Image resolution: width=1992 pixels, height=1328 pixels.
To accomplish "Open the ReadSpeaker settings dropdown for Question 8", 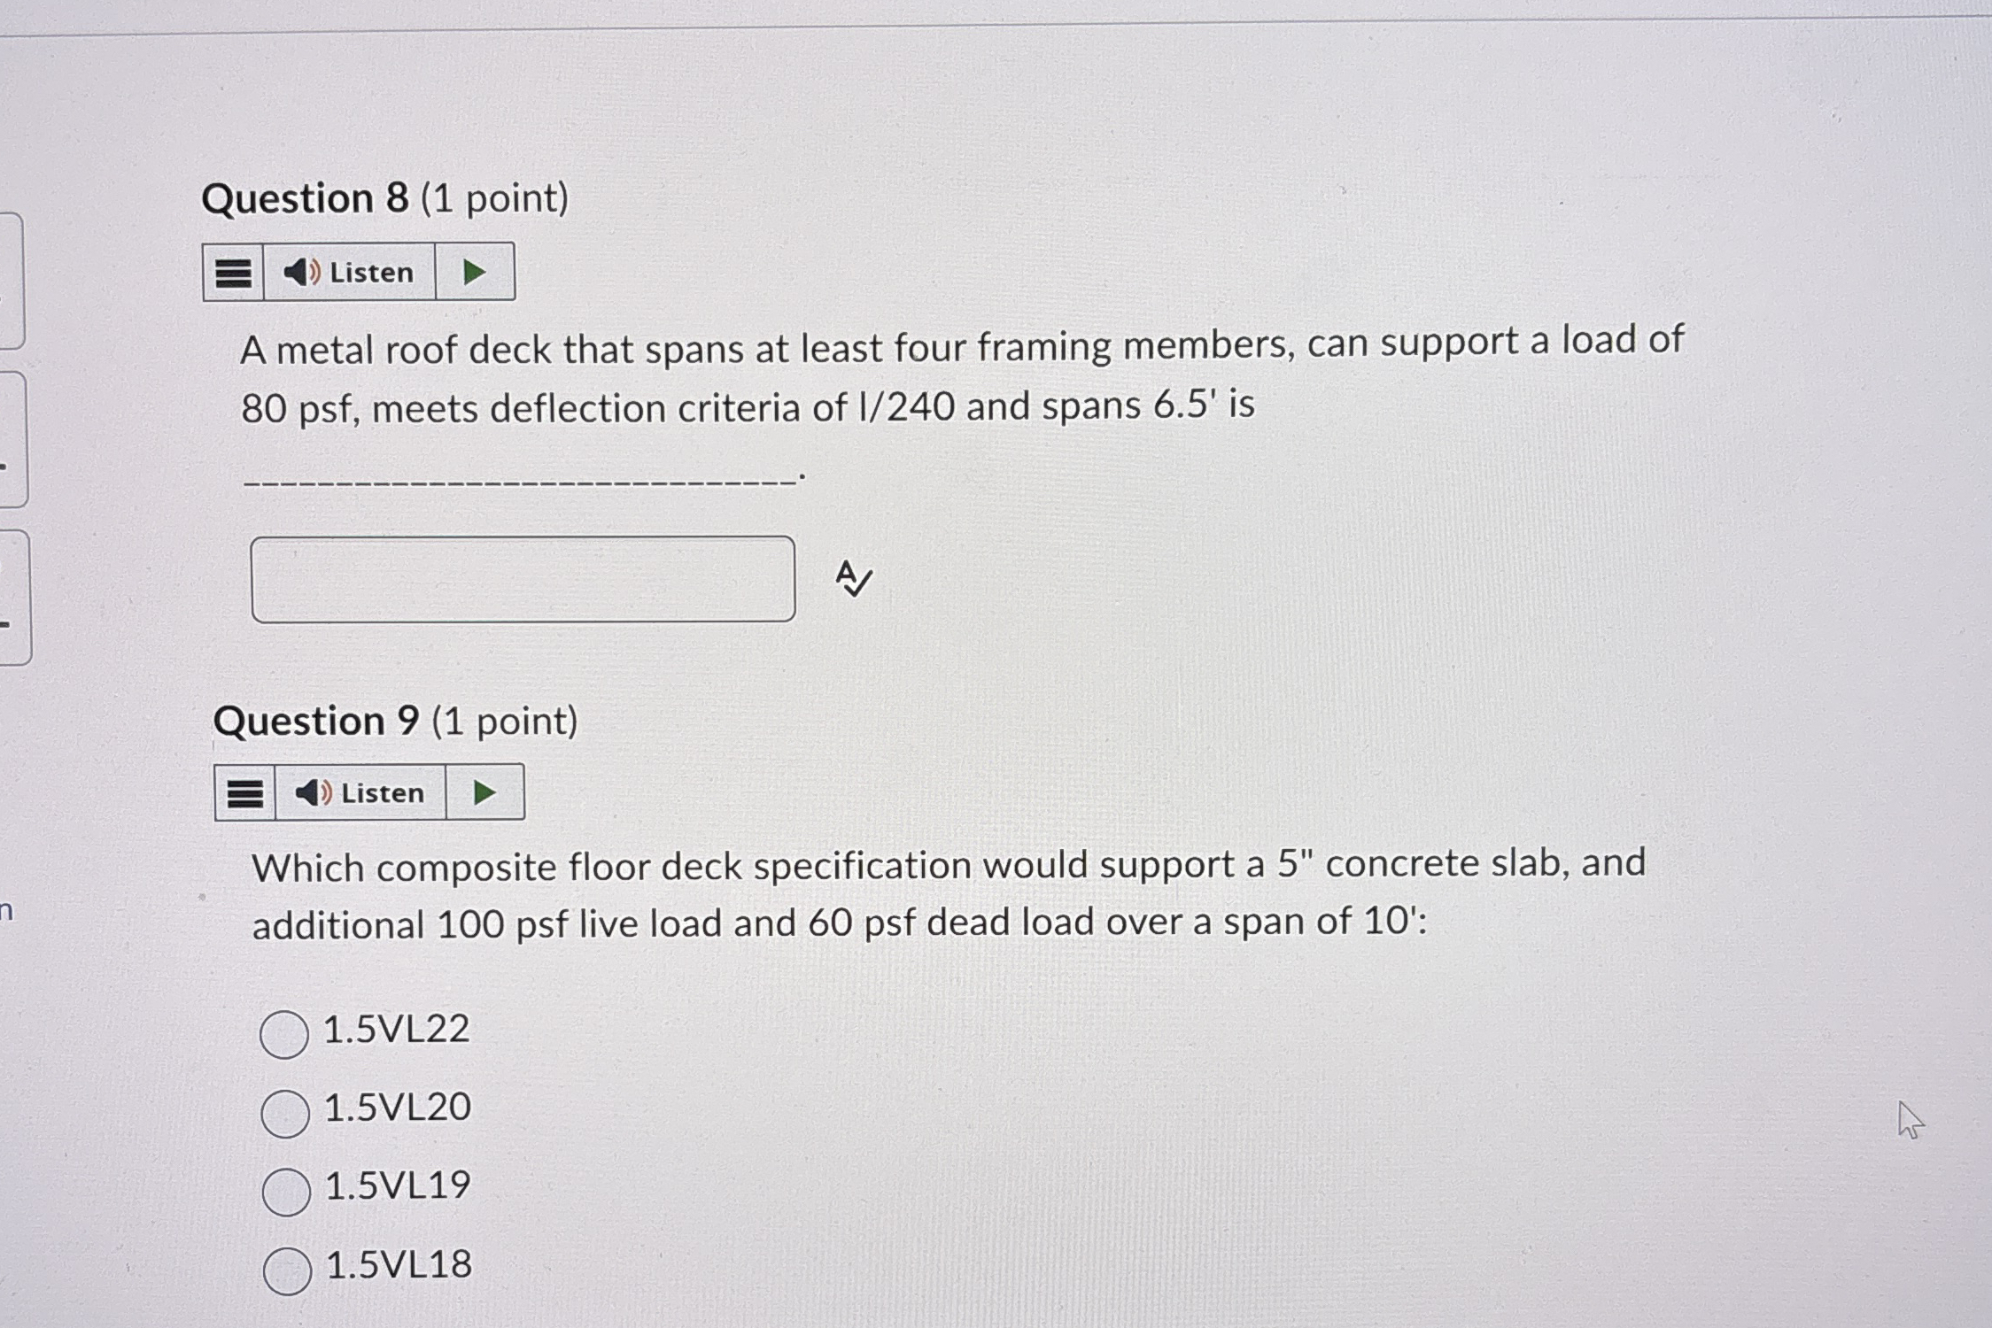I will tap(233, 273).
